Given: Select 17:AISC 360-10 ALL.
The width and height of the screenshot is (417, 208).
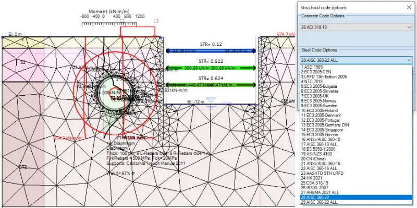Looking at the screenshot, I should coord(356,145).
